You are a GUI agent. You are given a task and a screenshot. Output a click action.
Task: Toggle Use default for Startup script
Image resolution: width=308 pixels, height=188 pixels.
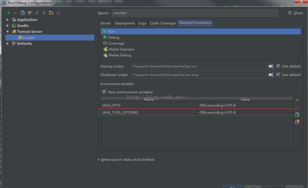click(x=278, y=66)
